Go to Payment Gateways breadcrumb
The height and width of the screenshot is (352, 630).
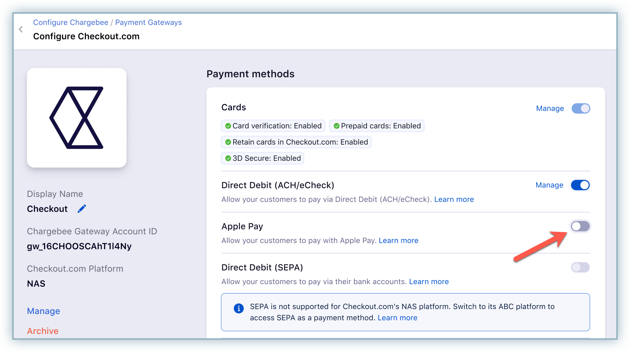148,22
